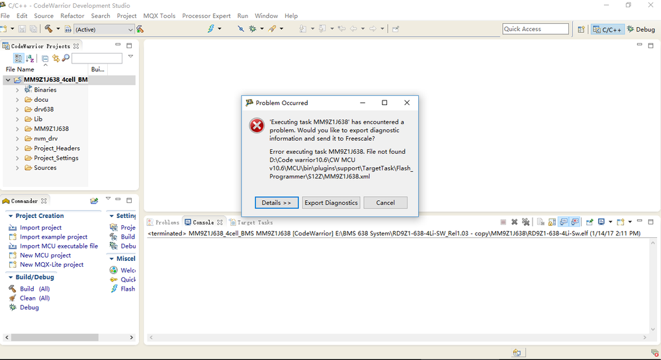
Task: Click the project filter text field
Action: [x=97, y=58]
